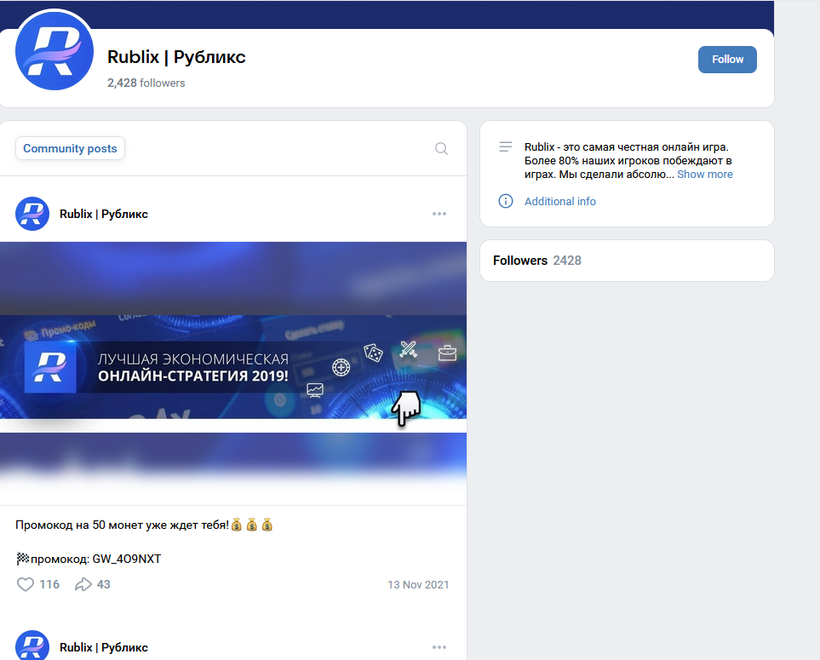Image resolution: width=820 pixels, height=660 pixels.
Task: Follow the Rublix community
Action: (727, 60)
